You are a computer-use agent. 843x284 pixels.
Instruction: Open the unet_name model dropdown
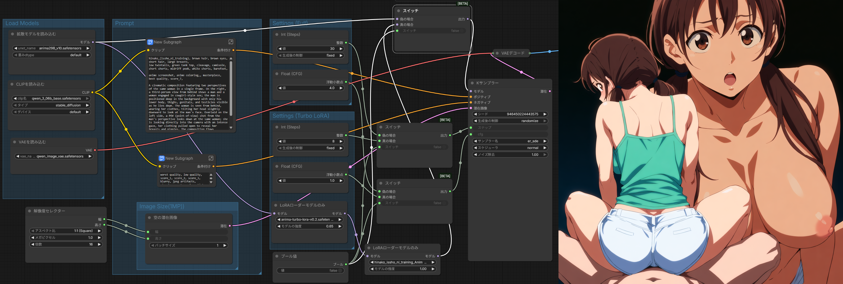[x=52, y=48]
